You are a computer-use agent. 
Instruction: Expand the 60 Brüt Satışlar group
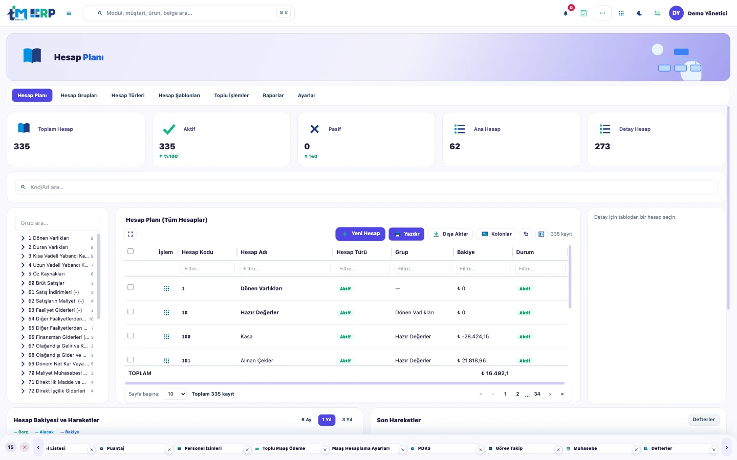(x=23, y=283)
